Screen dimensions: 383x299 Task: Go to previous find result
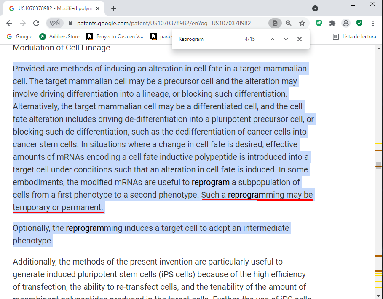coord(273,39)
